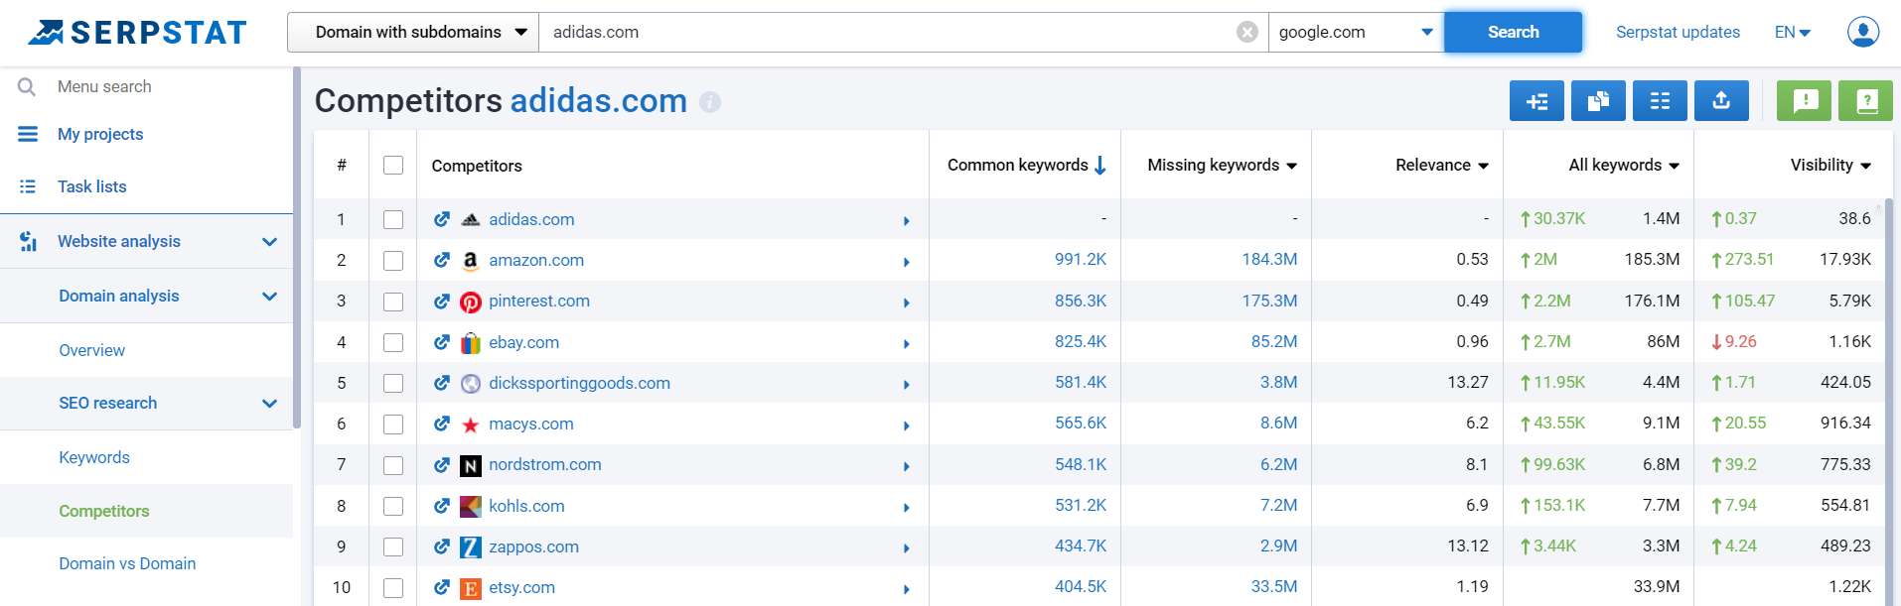Sort by Common keywords column header

click(1026, 165)
